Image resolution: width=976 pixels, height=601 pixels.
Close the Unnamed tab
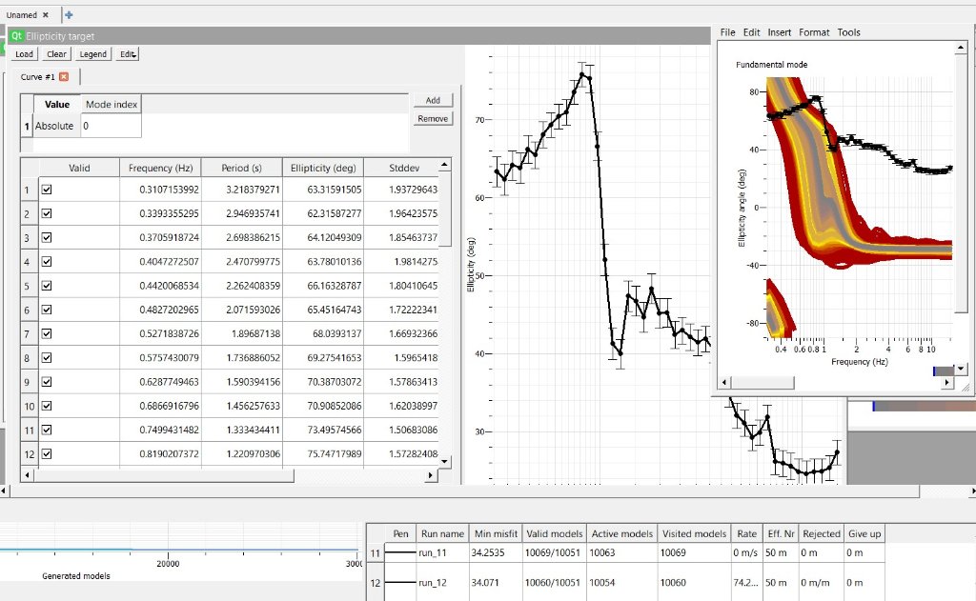[x=45, y=15]
